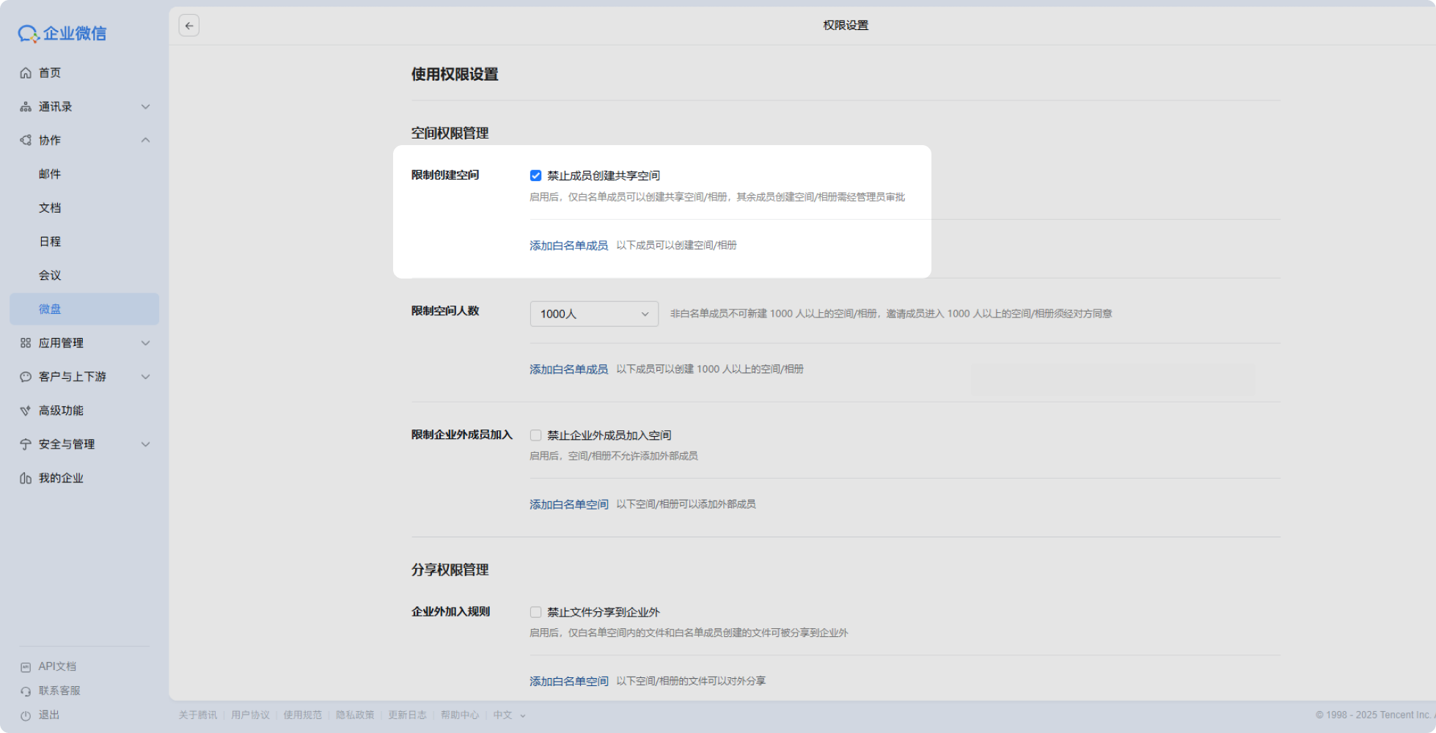1436x733 pixels.
Task: Tick the 禁止文件分享到企业外 checkbox
Action: pyautogui.click(x=535, y=612)
